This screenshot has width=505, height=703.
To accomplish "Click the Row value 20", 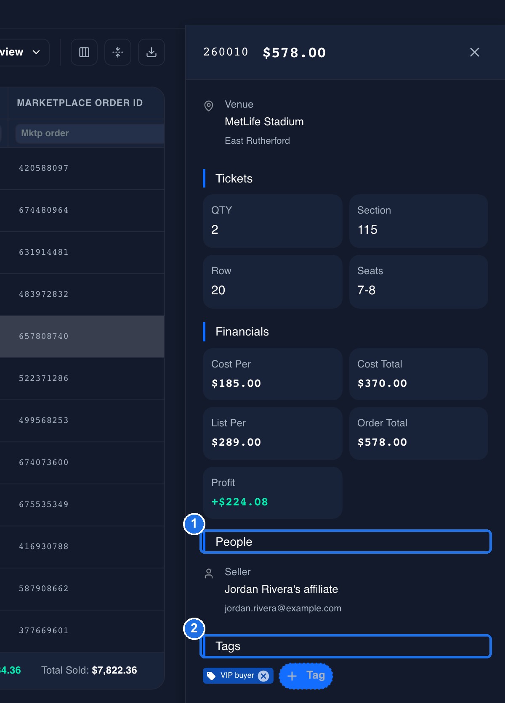I will pos(218,290).
